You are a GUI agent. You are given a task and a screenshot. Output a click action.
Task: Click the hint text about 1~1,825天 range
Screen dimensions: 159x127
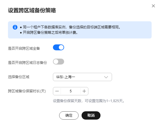(89, 101)
